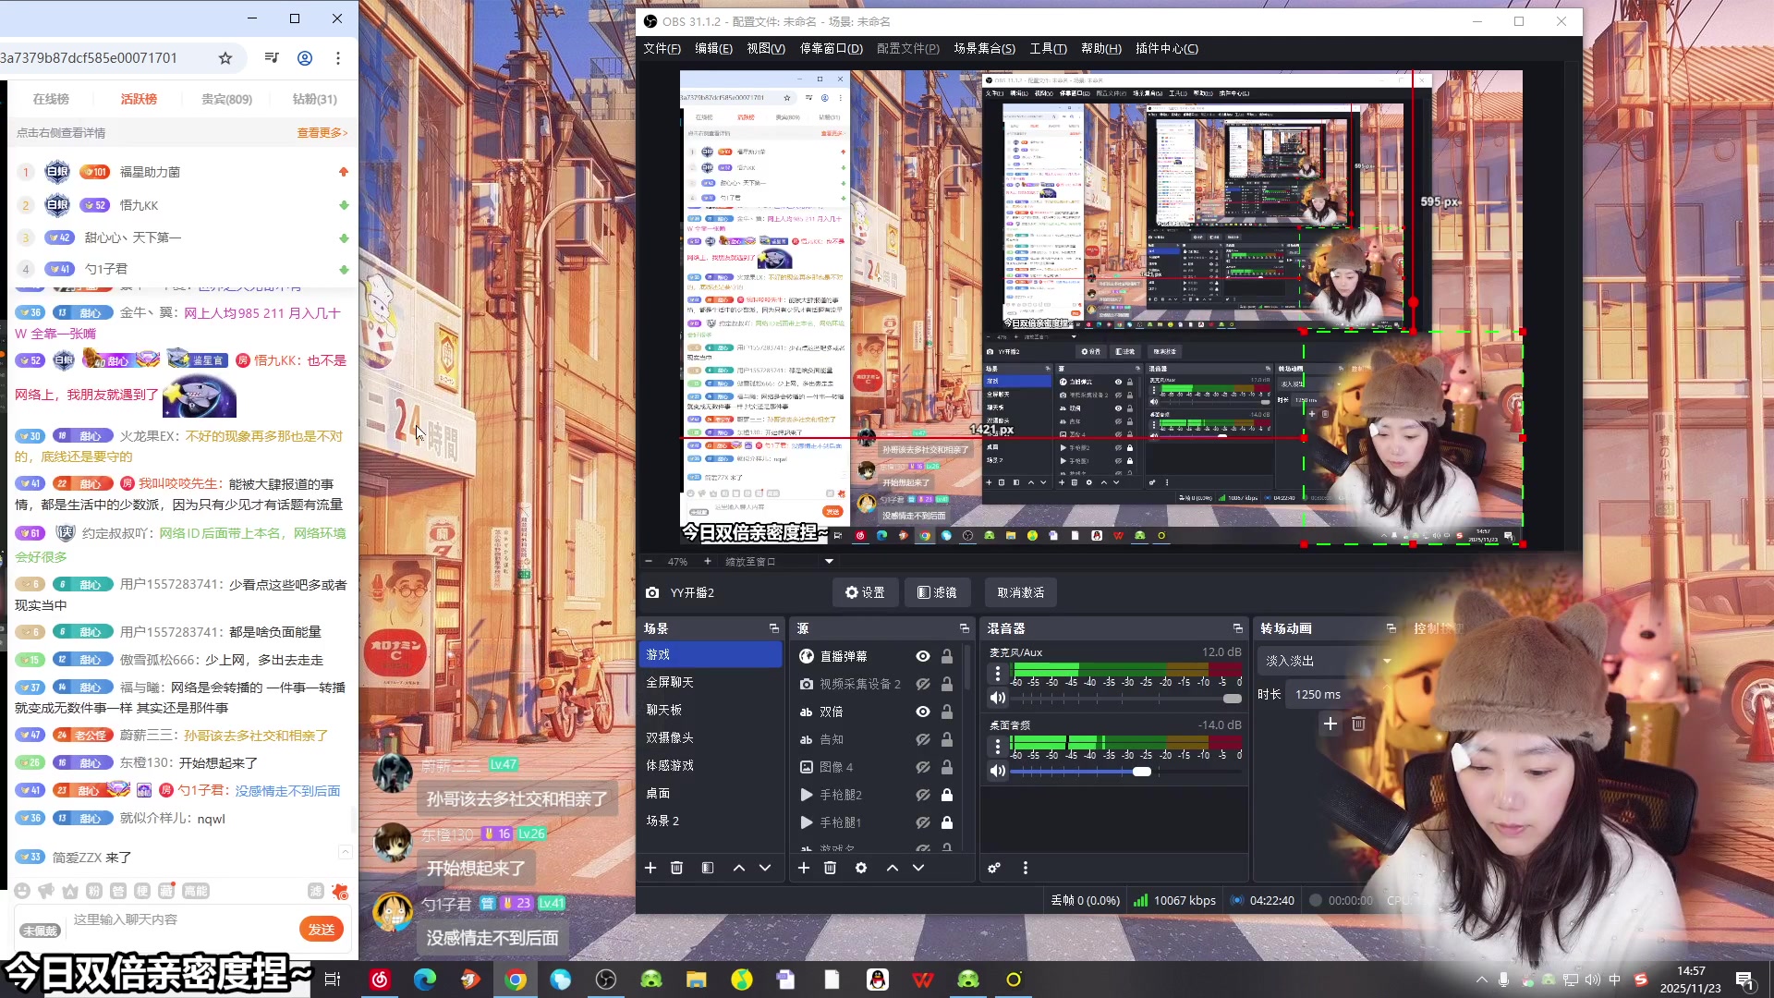Switch to 贵宾(809) tab

pyautogui.click(x=226, y=99)
